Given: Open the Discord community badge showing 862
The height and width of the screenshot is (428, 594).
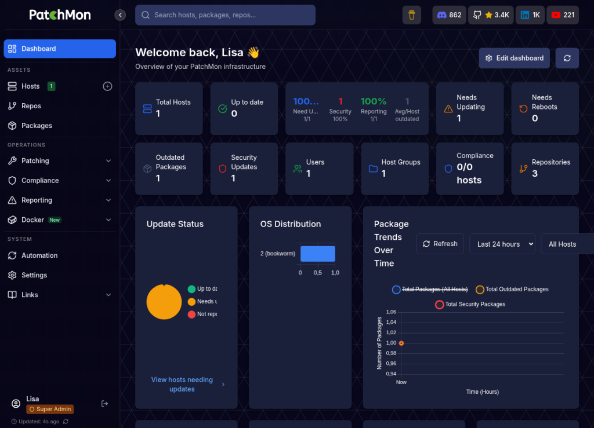Looking at the screenshot, I should 449,15.
